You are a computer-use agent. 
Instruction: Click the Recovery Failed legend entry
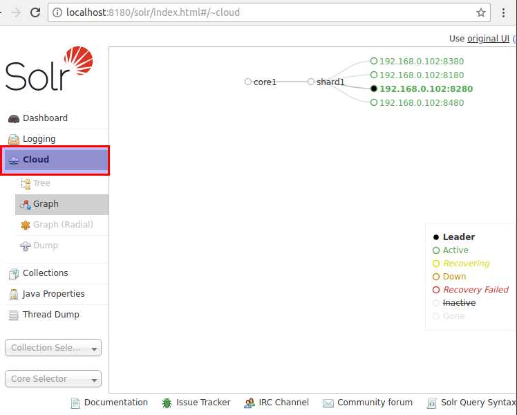[471, 290]
